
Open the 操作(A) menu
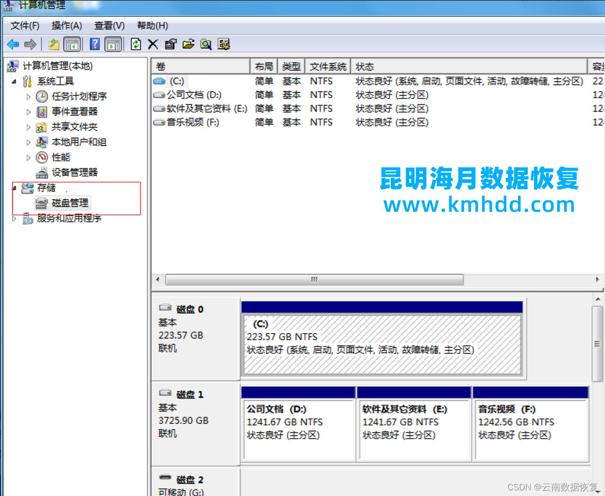(67, 26)
